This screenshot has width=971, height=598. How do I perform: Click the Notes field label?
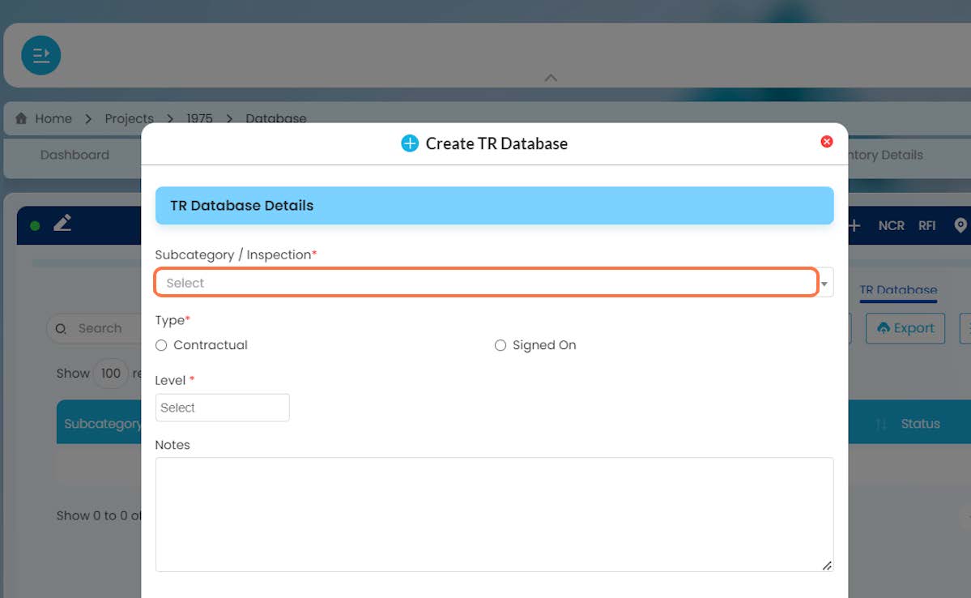pyautogui.click(x=172, y=445)
